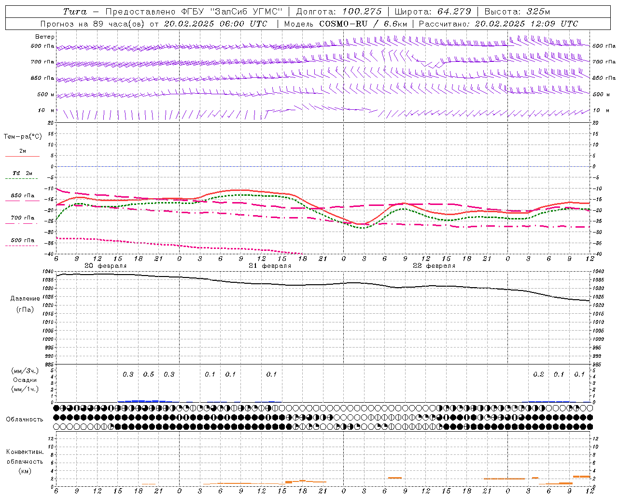Click the Осадки label
Screen dimensions: 618x495
(25, 380)
